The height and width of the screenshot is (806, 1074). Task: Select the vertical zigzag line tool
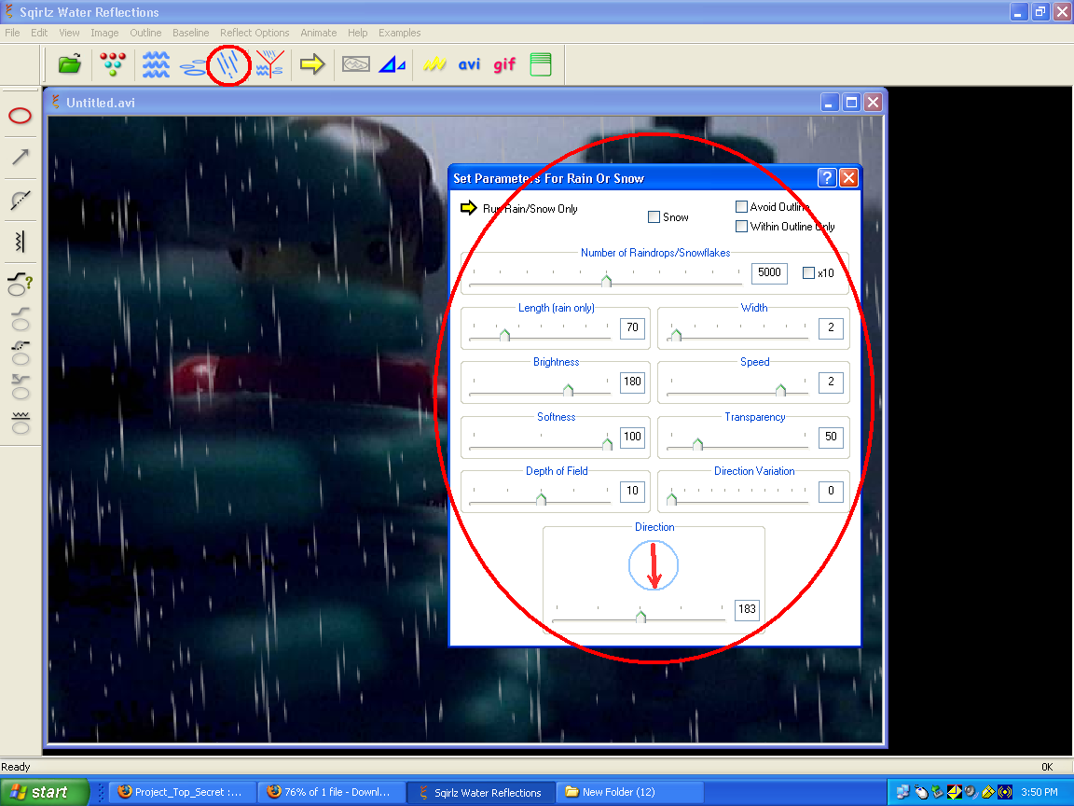point(21,242)
